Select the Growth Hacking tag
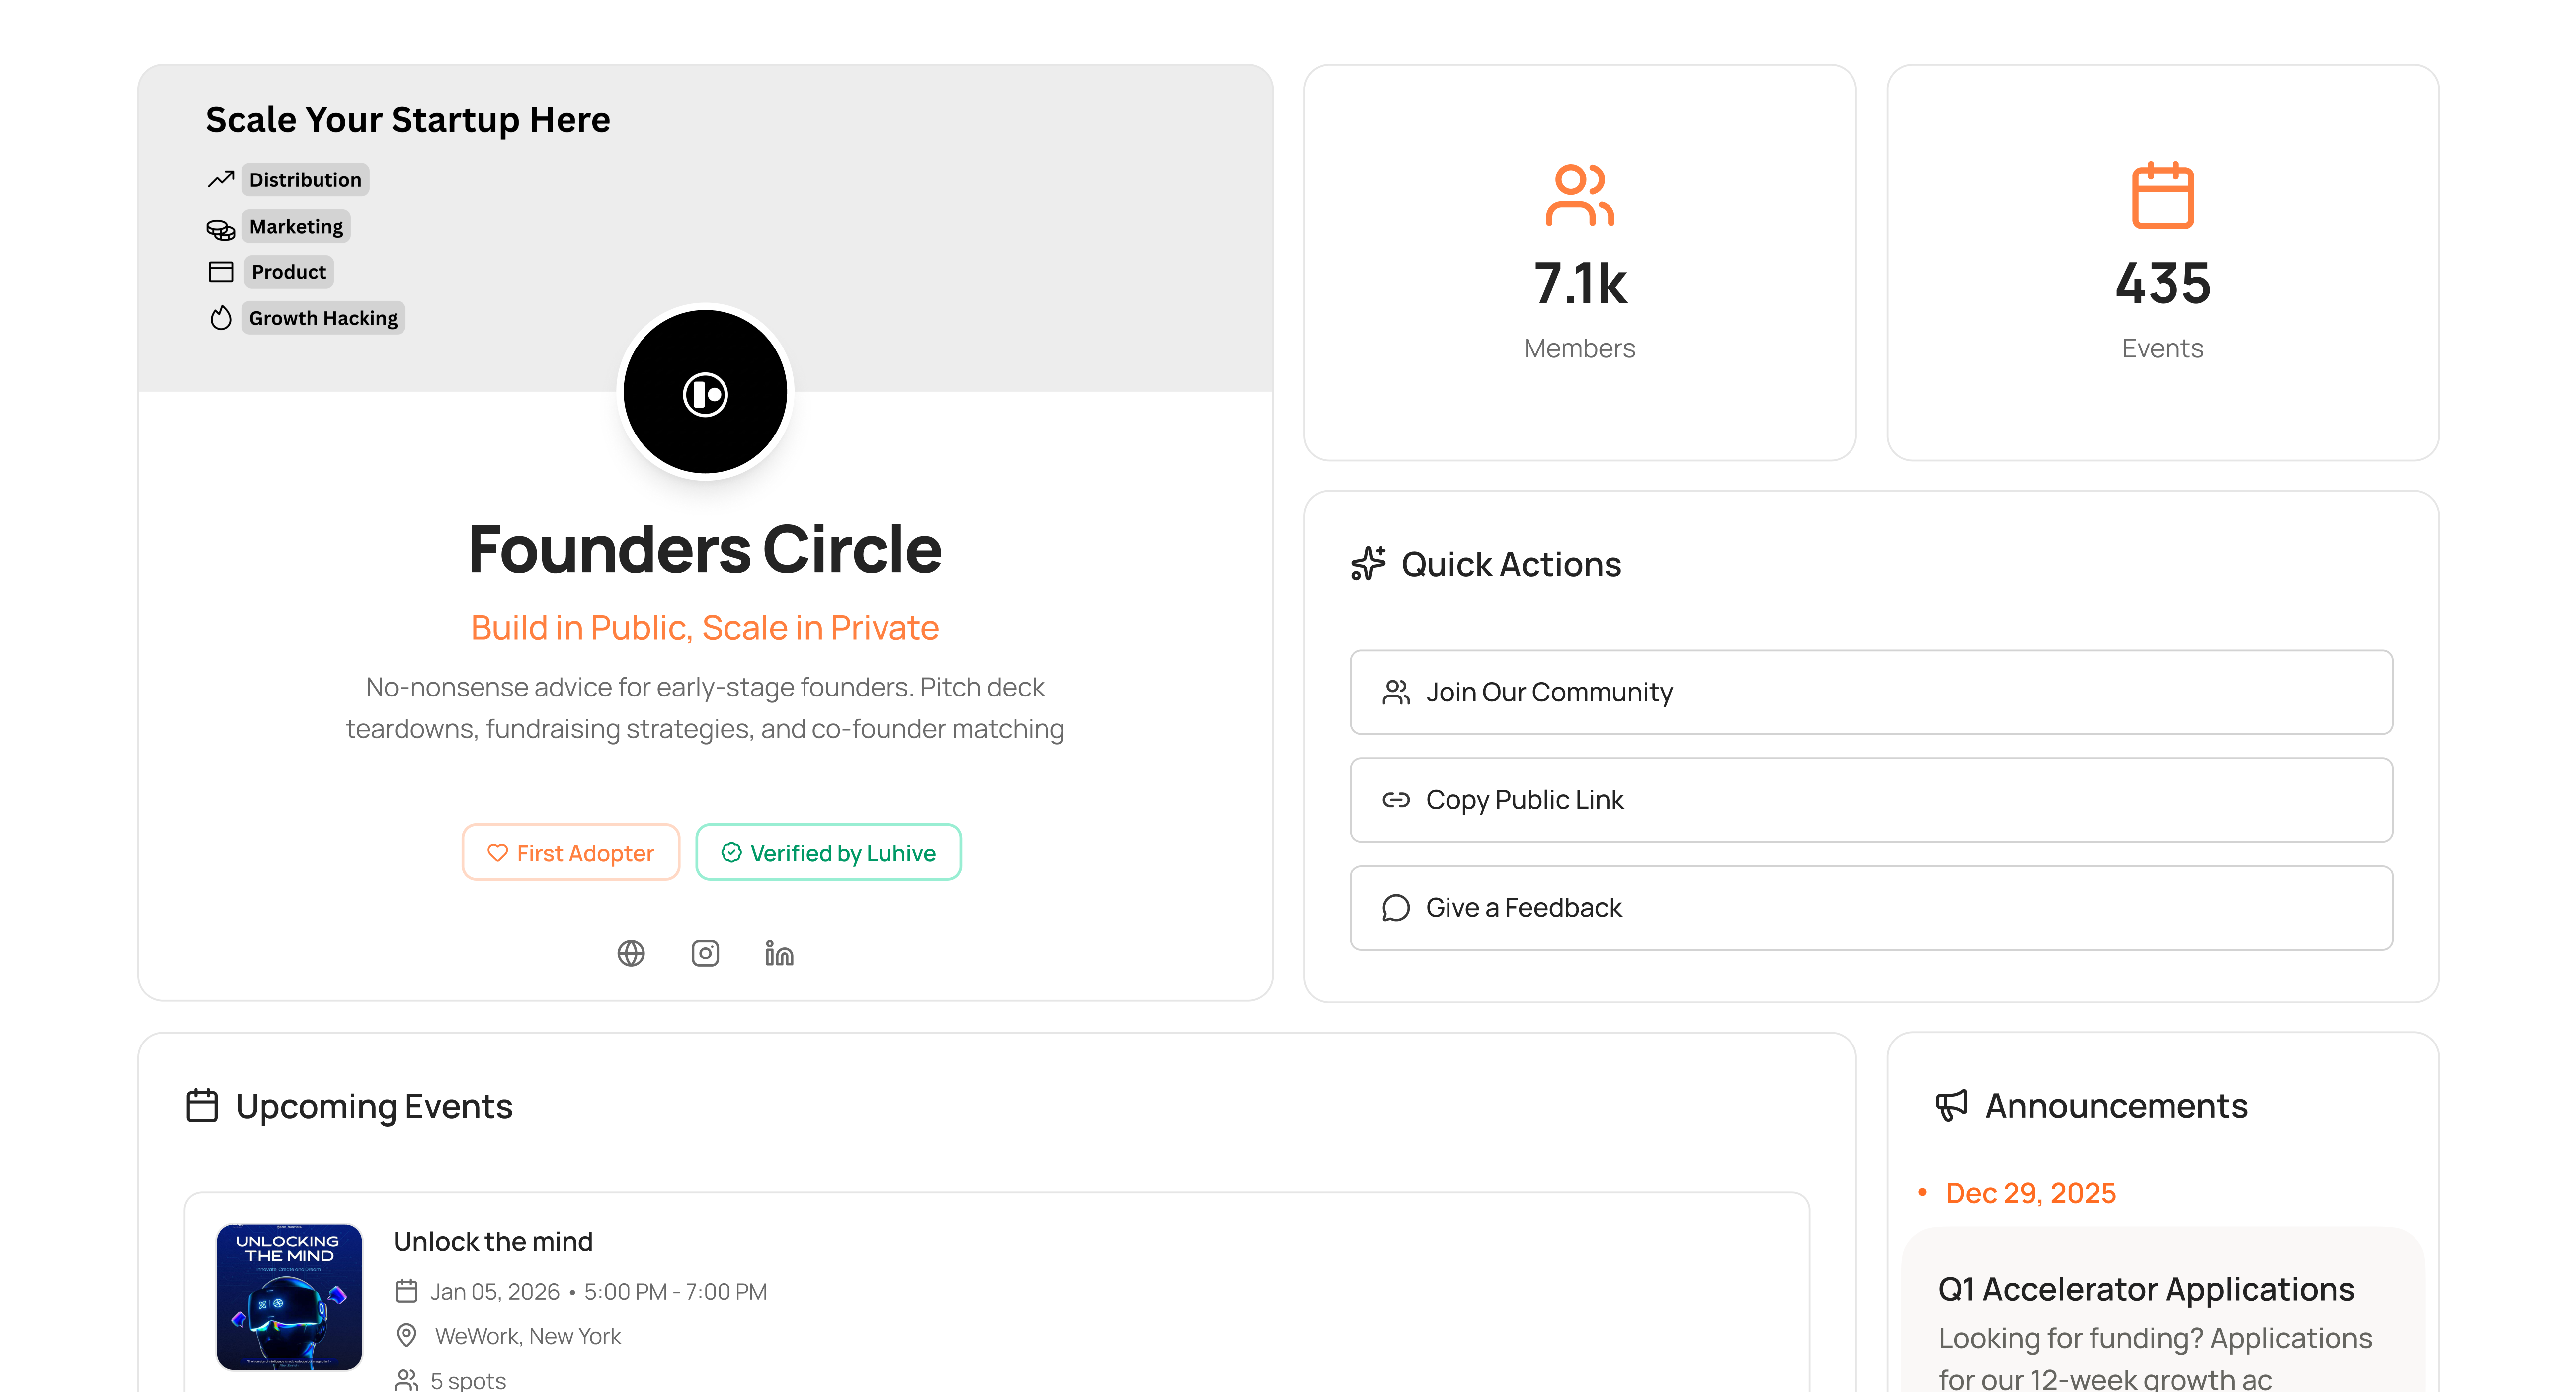 (x=323, y=318)
